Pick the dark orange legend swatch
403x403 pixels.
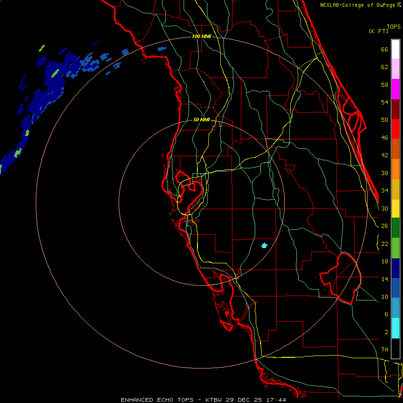coord(395,149)
